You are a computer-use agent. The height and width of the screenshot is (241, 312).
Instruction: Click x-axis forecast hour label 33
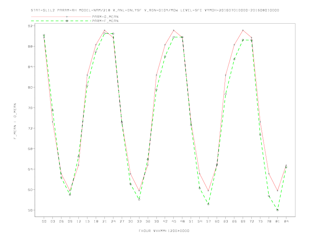[x=139, y=221]
